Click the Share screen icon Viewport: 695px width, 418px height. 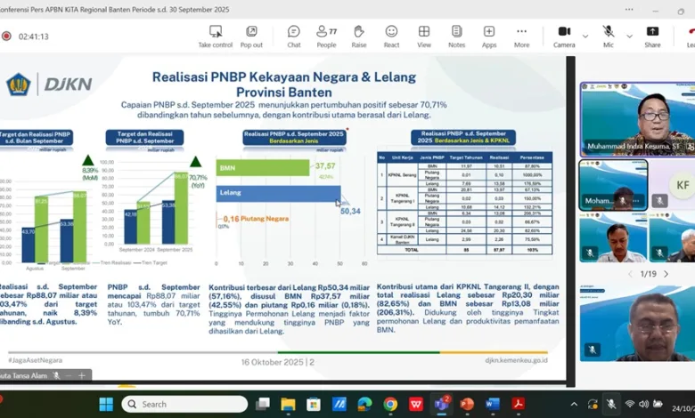coord(652,35)
